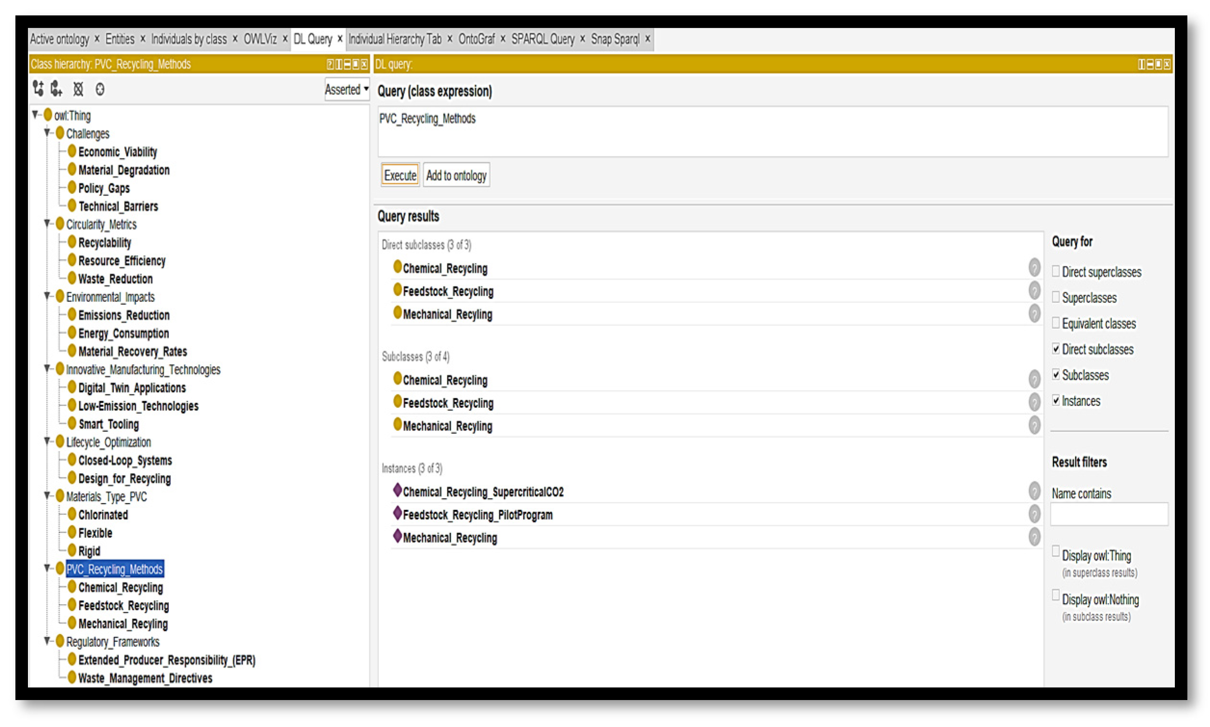Click the explain icon beside Chemical_Recycling_SupercriticalCO2

(x=1034, y=491)
